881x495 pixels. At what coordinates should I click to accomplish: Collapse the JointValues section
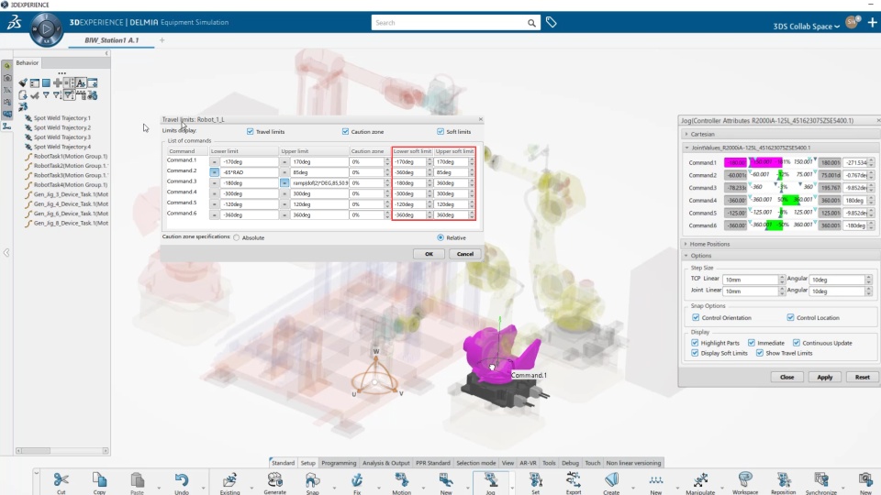pos(686,148)
